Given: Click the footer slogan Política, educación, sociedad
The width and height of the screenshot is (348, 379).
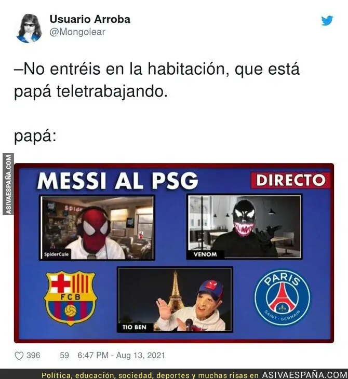Looking at the screenshot, I should pos(150,375).
